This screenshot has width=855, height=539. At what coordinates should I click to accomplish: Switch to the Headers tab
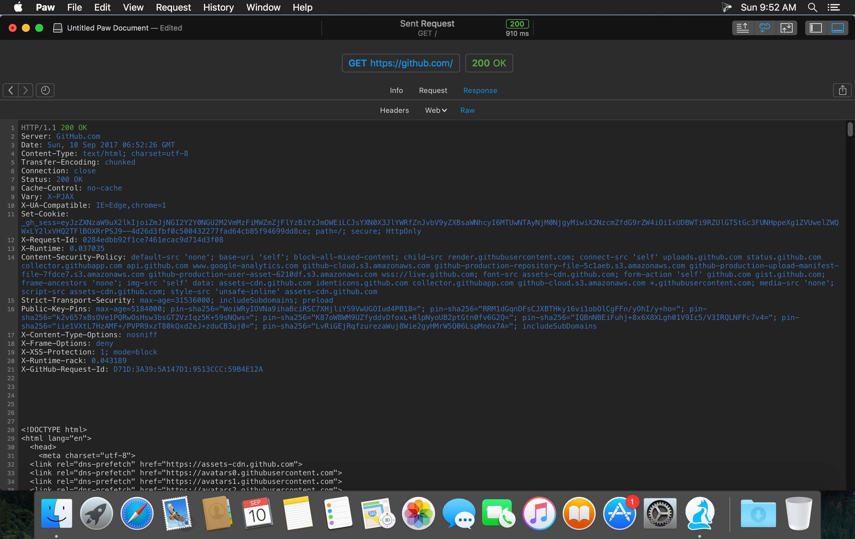click(394, 111)
